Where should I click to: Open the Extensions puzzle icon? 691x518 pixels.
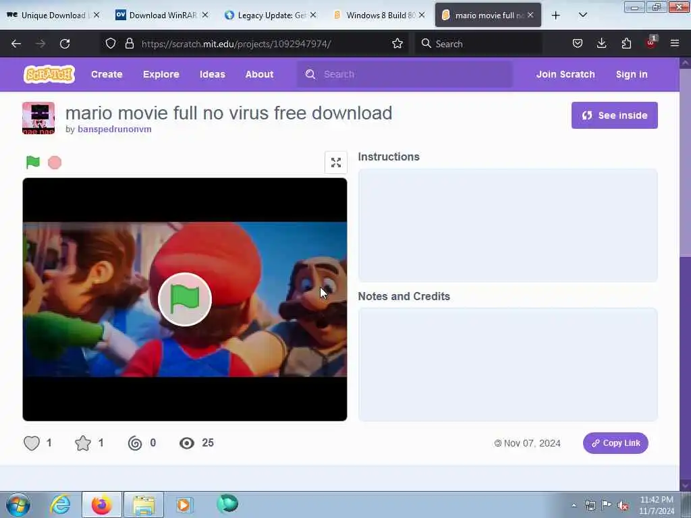[x=626, y=43]
